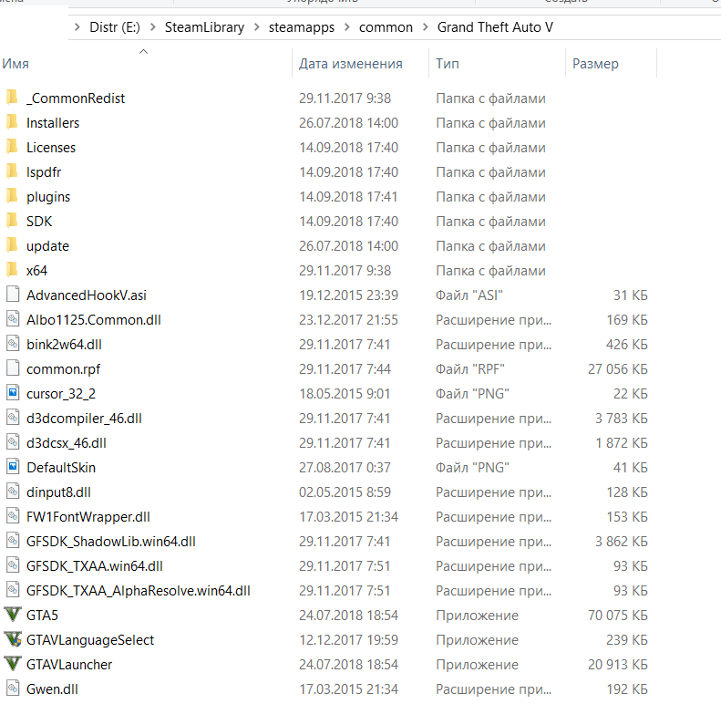Click the size value 20 913 КБ
This screenshot has width=721, height=704.
click(617, 665)
